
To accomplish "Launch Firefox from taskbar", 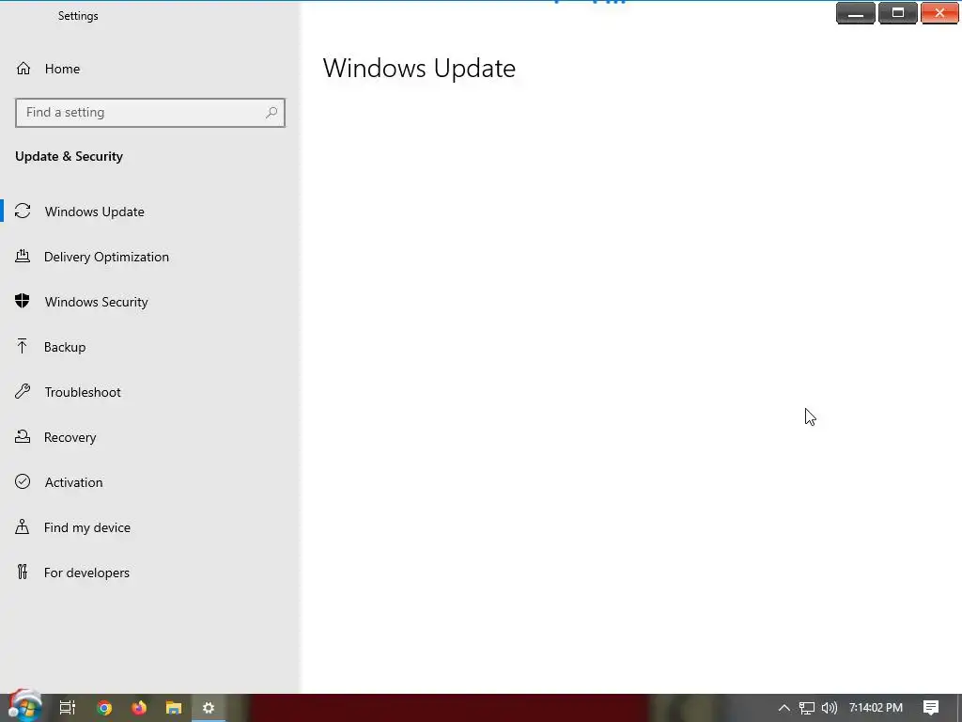I will point(139,708).
